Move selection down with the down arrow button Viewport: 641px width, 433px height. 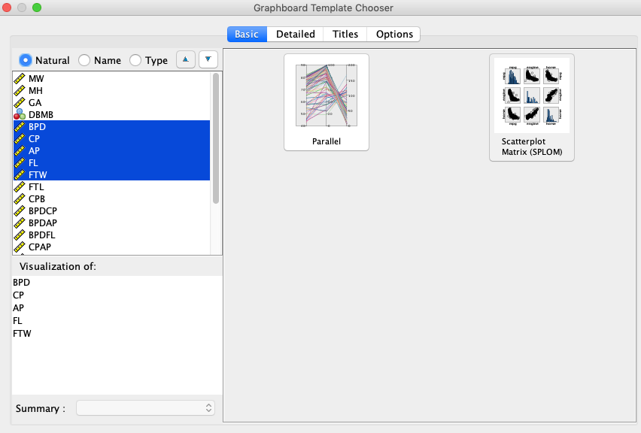208,59
